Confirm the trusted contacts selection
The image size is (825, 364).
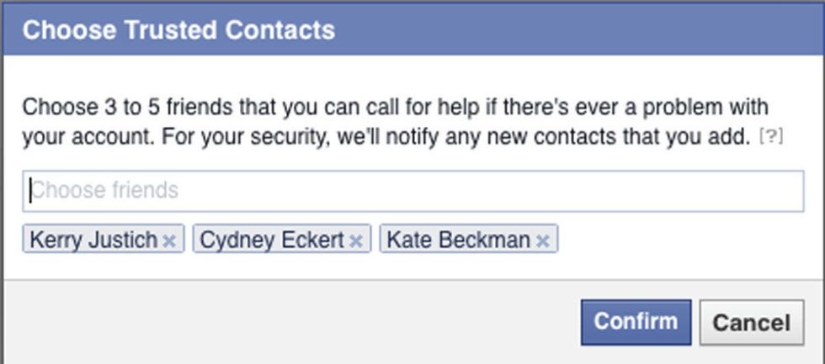coord(636,322)
